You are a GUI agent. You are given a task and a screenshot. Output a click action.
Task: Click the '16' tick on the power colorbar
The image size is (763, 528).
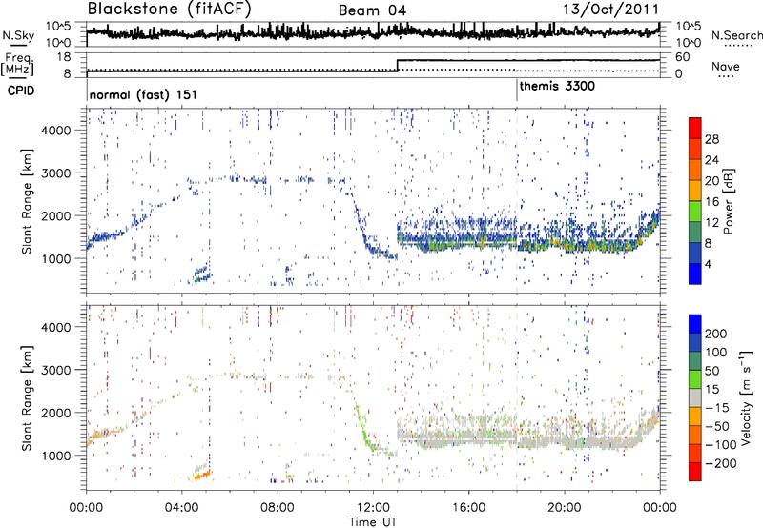pos(711,202)
